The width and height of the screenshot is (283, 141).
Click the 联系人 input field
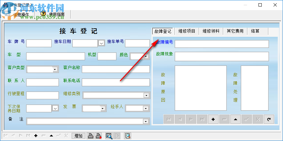43,82
